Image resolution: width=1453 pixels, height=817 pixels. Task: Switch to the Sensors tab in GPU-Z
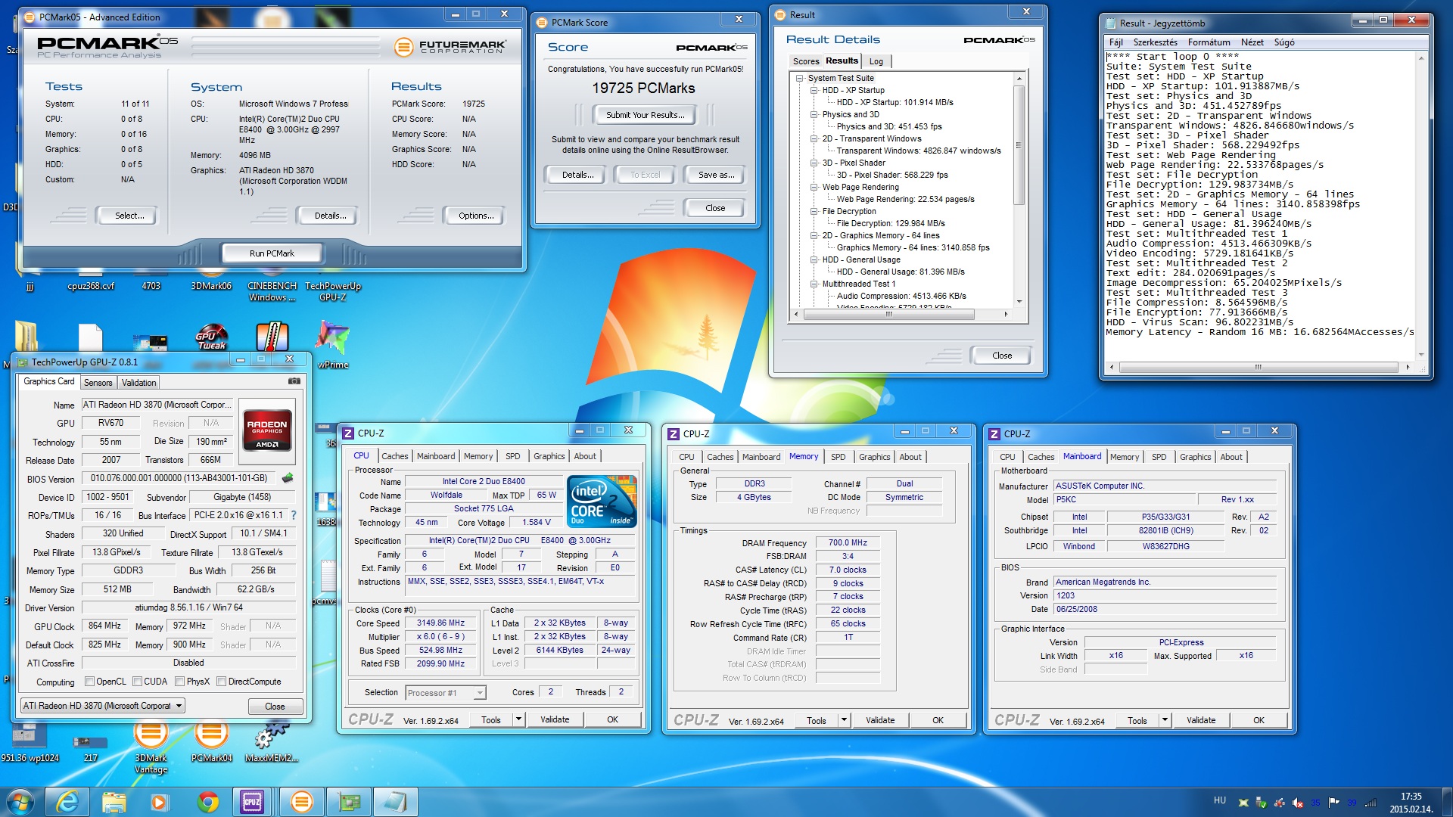tap(98, 383)
